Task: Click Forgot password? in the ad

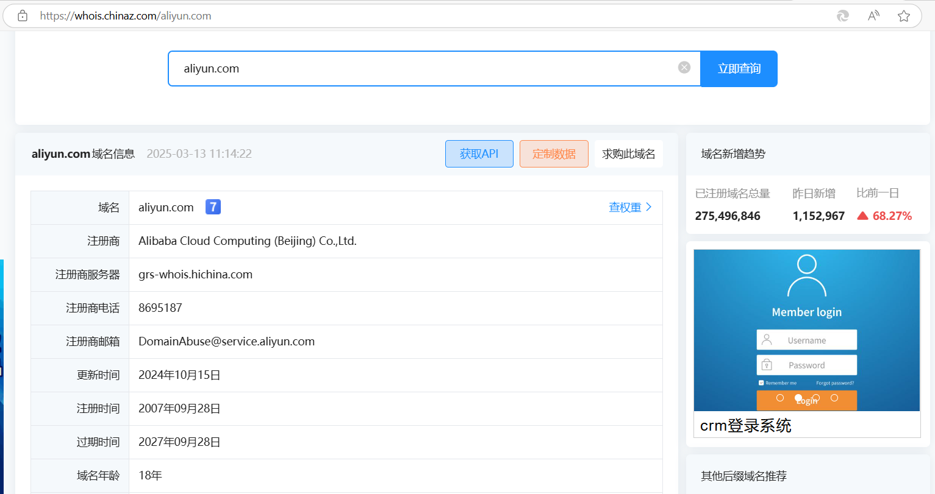Action: pyautogui.click(x=835, y=383)
